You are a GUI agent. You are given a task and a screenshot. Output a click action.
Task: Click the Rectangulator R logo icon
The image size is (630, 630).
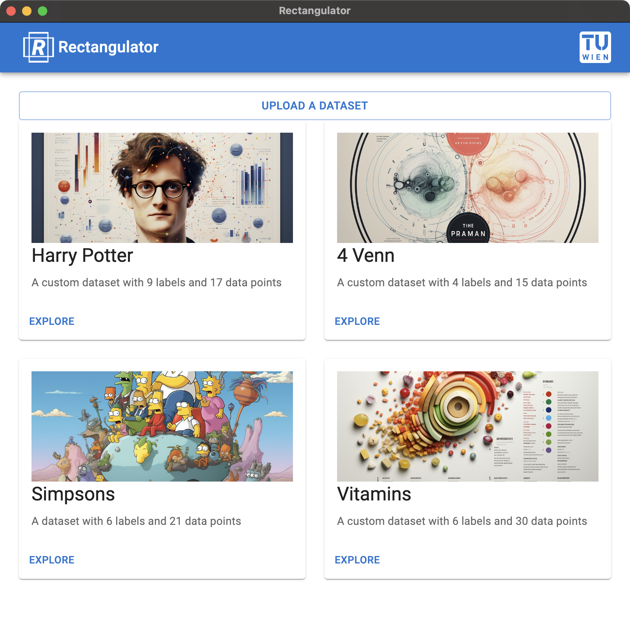click(39, 47)
